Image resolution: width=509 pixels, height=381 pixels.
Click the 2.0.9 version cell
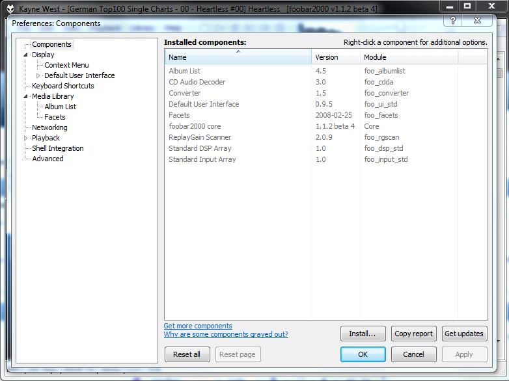pos(324,137)
